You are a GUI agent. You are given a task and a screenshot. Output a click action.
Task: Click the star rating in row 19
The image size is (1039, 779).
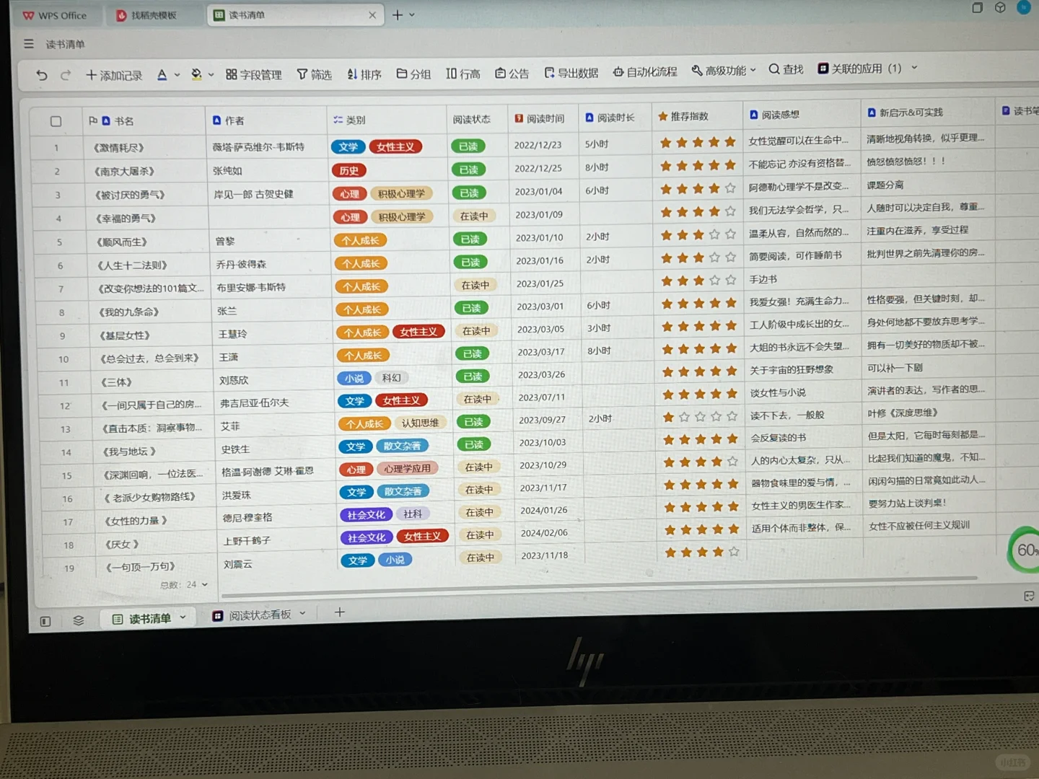pos(701,553)
